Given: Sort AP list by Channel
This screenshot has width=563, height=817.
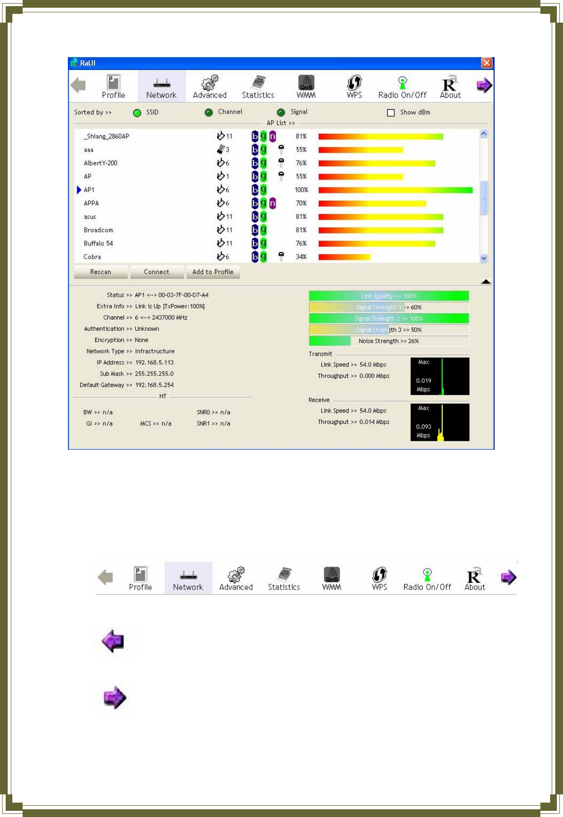Looking at the screenshot, I should point(209,113).
